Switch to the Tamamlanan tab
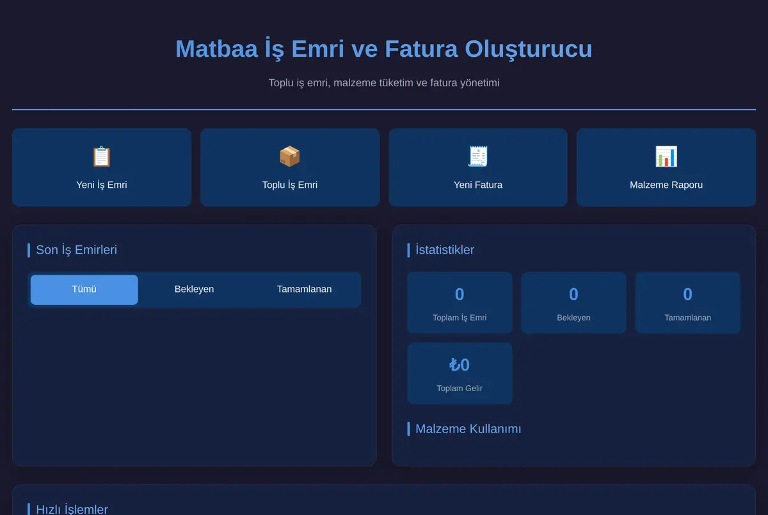This screenshot has height=515, width=768. pos(304,289)
